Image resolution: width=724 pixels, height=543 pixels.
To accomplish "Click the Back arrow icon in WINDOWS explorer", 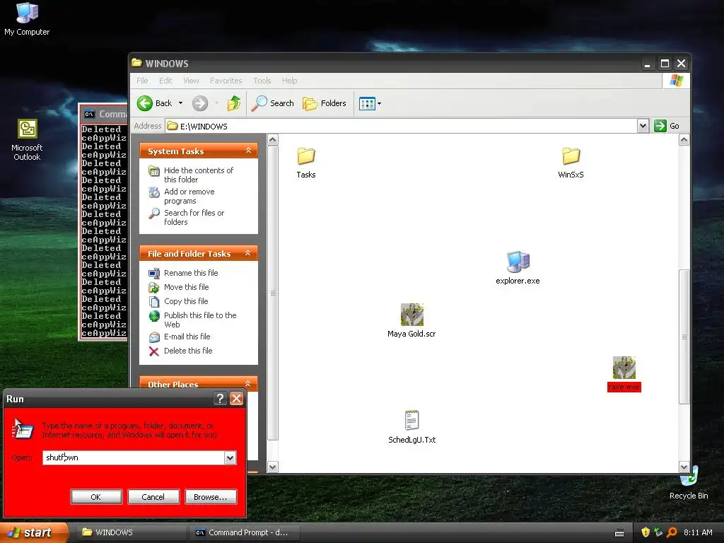I will 145,103.
